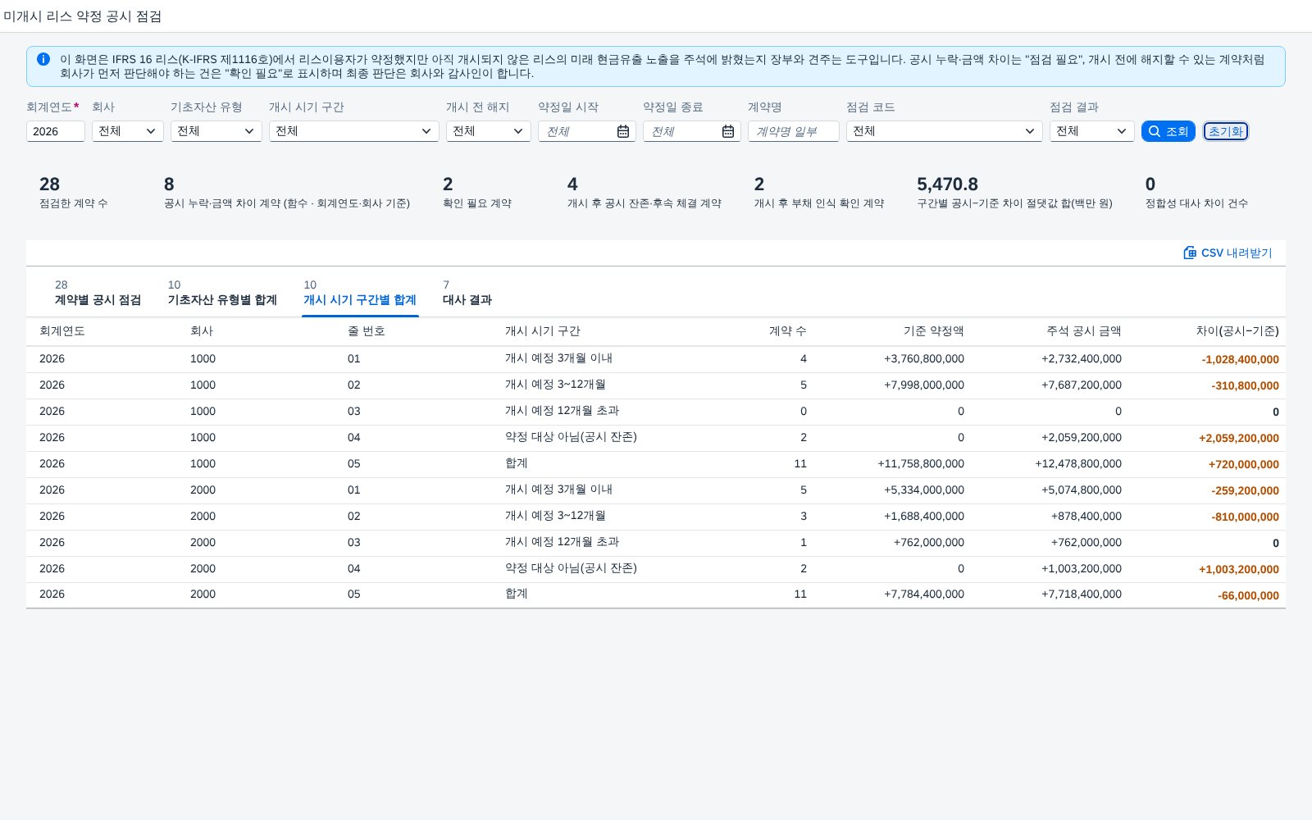Select the 개시 시기 구간별 합계 tab
This screenshot has width=1312, height=820.
coord(360,293)
